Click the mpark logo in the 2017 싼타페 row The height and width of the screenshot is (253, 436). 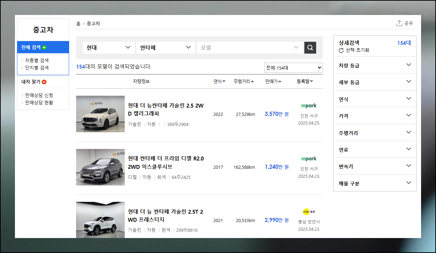pos(309,159)
